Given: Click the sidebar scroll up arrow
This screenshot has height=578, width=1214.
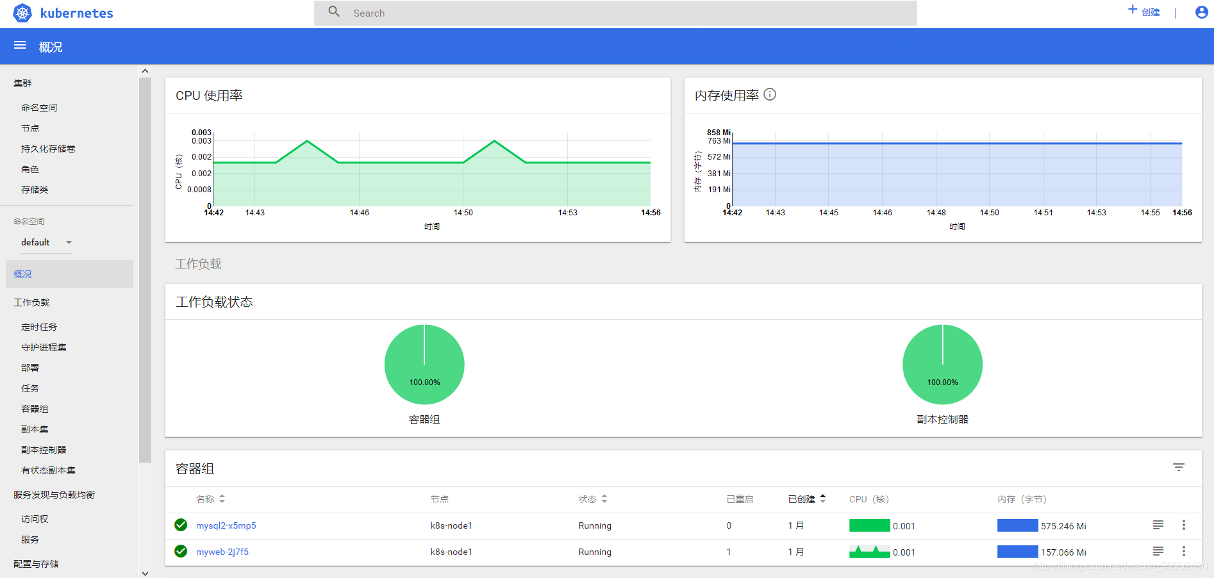Looking at the screenshot, I should [x=145, y=71].
